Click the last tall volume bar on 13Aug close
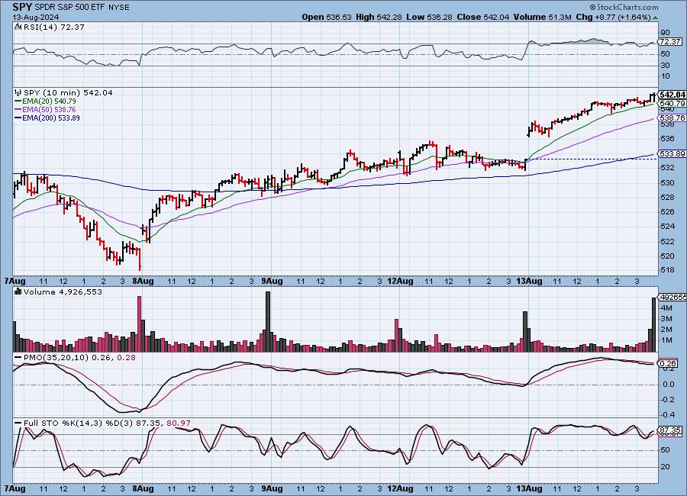 point(654,324)
